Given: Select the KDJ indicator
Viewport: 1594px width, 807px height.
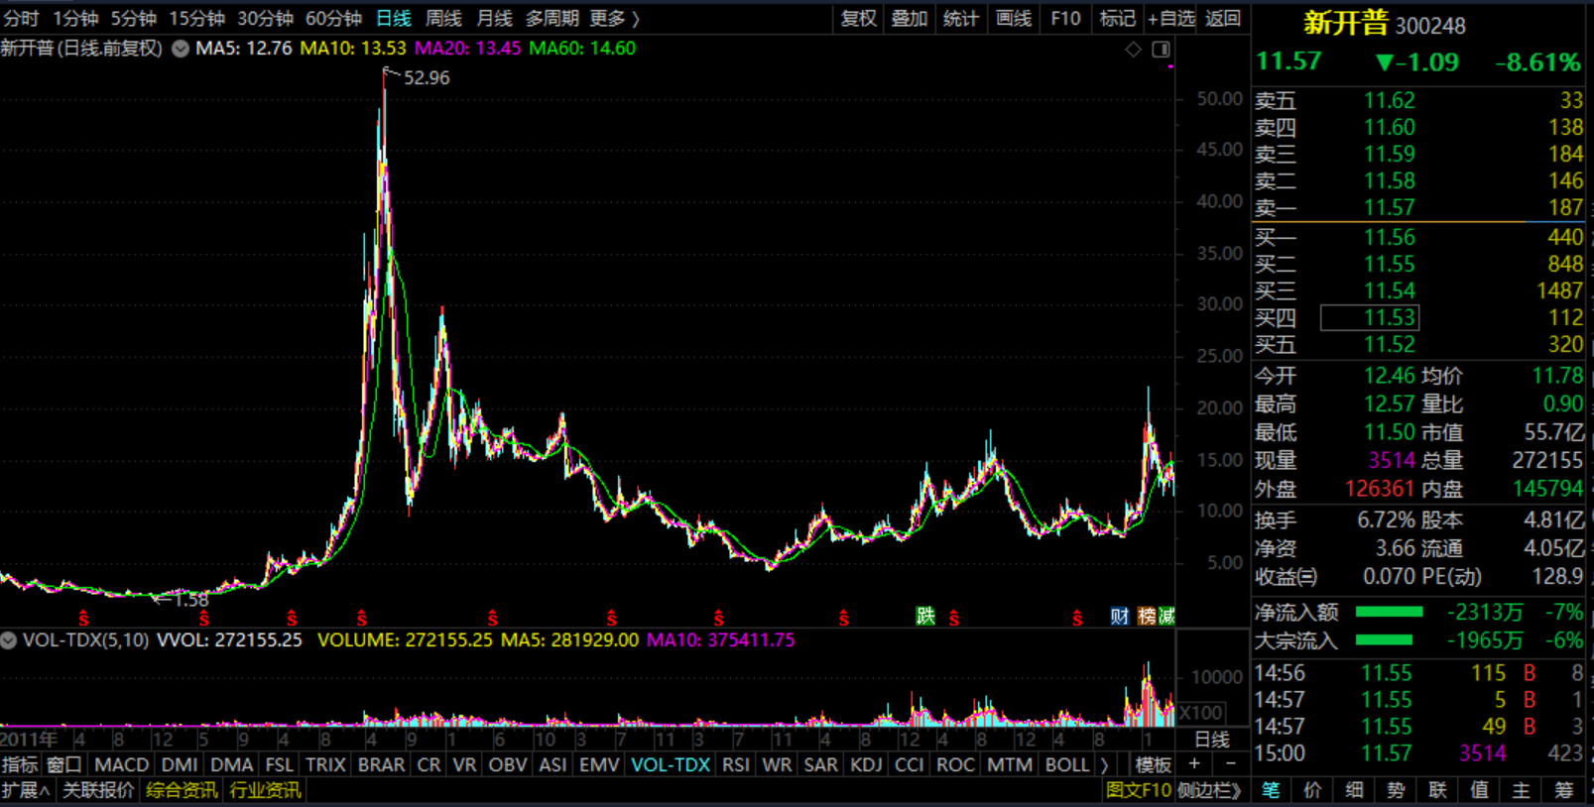Looking at the screenshot, I should click(x=866, y=764).
